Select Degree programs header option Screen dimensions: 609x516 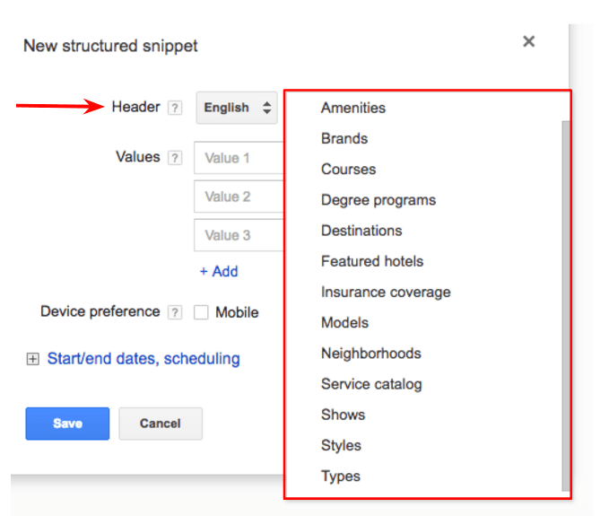click(378, 200)
